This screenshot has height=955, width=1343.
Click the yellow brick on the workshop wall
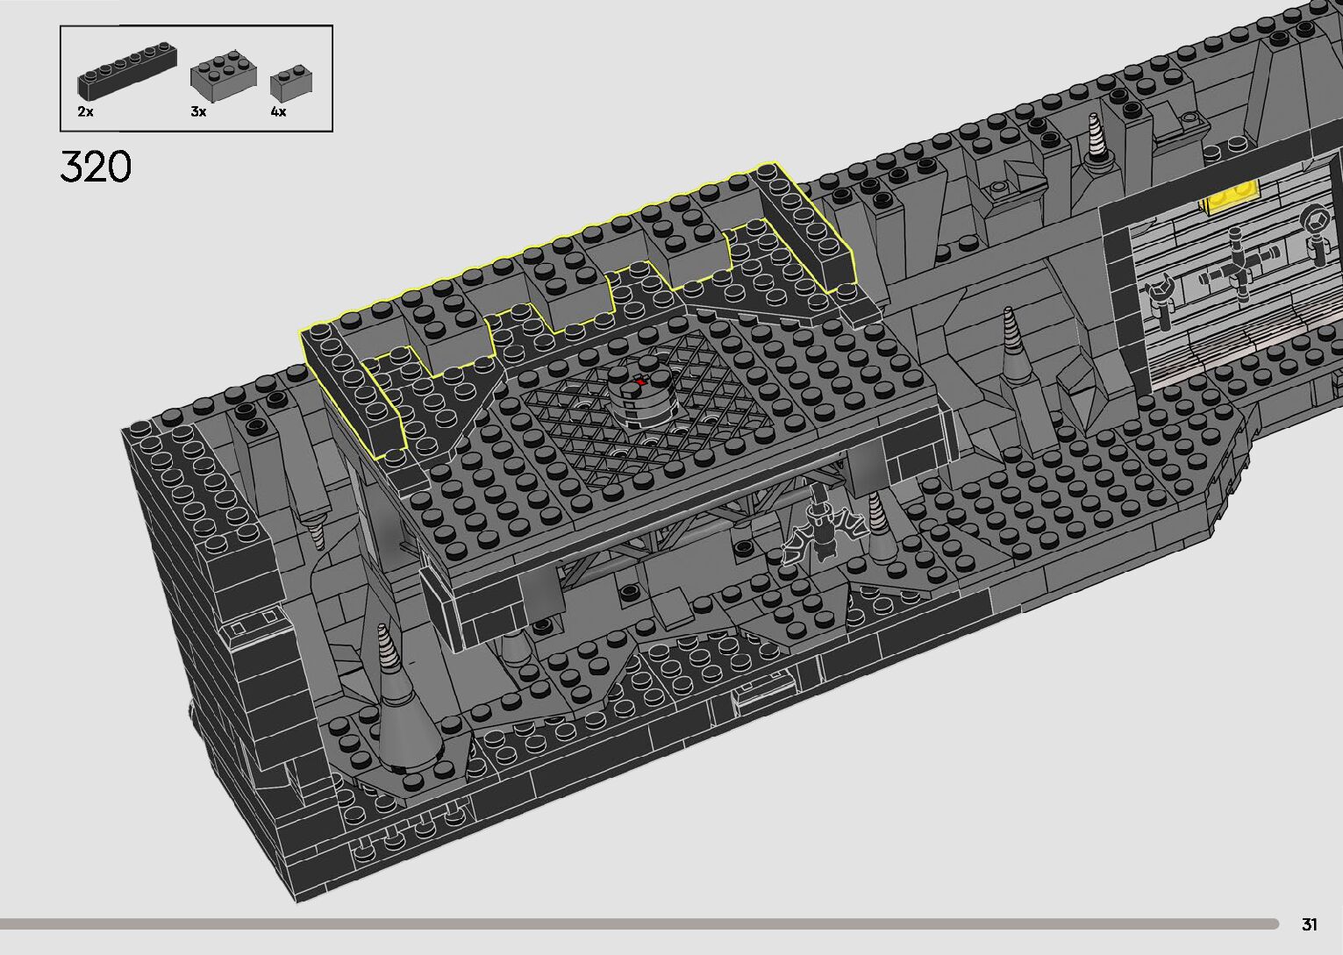[x=1233, y=199]
